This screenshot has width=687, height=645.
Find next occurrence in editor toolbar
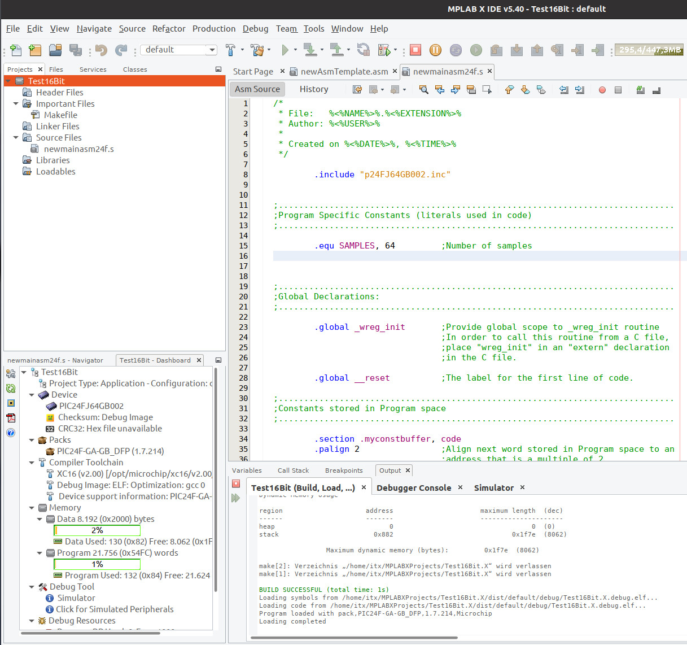456,89
